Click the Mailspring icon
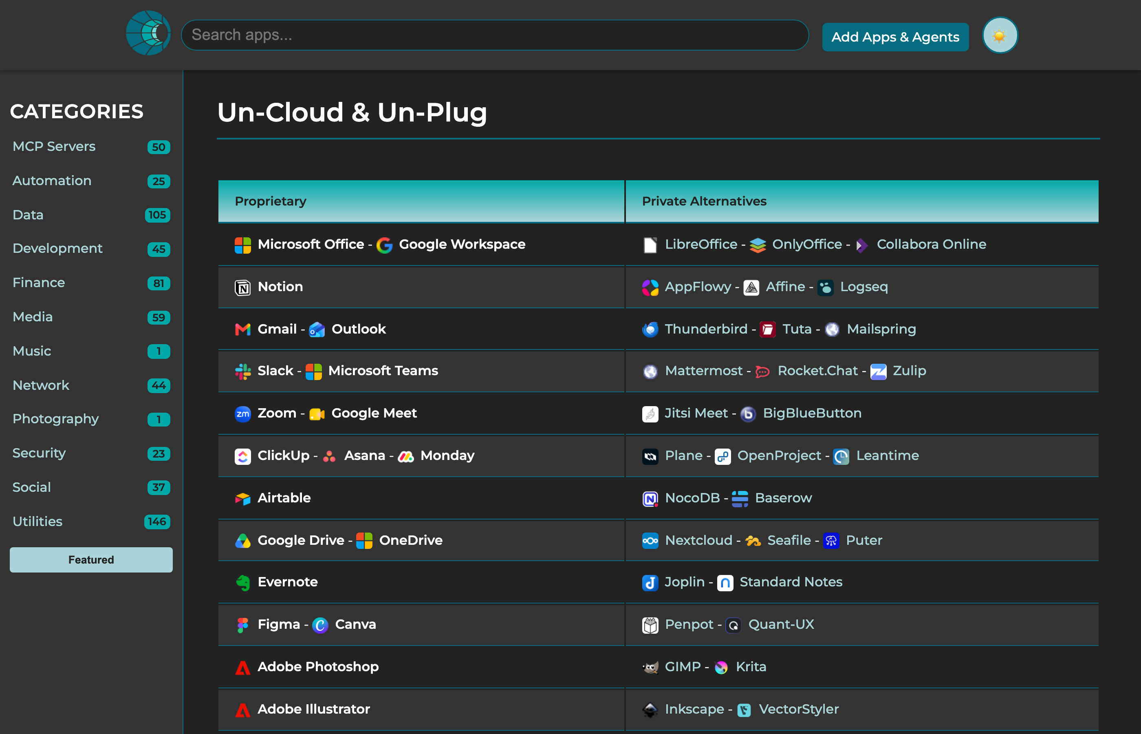This screenshot has height=734, width=1141. pos(833,329)
